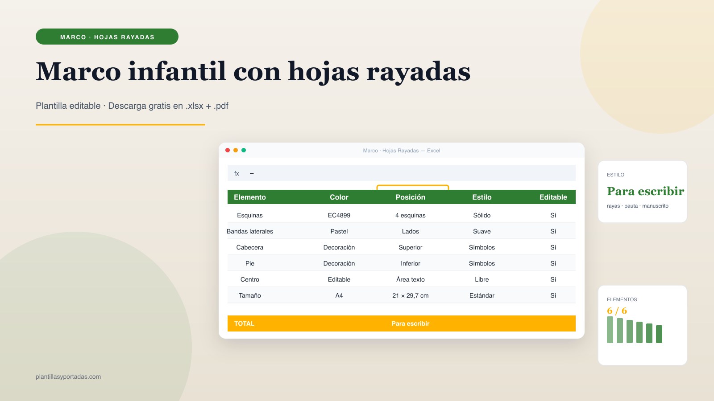The width and height of the screenshot is (714, 401).
Task: Click the window title 'Marco · Hojas Rayadas — Excel'
Action: point(402,151)
